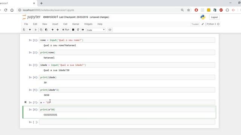Viewport: 241px width, 135px height.
Task: Save the notebook with the floppy icon
Action: click(24, 30)
